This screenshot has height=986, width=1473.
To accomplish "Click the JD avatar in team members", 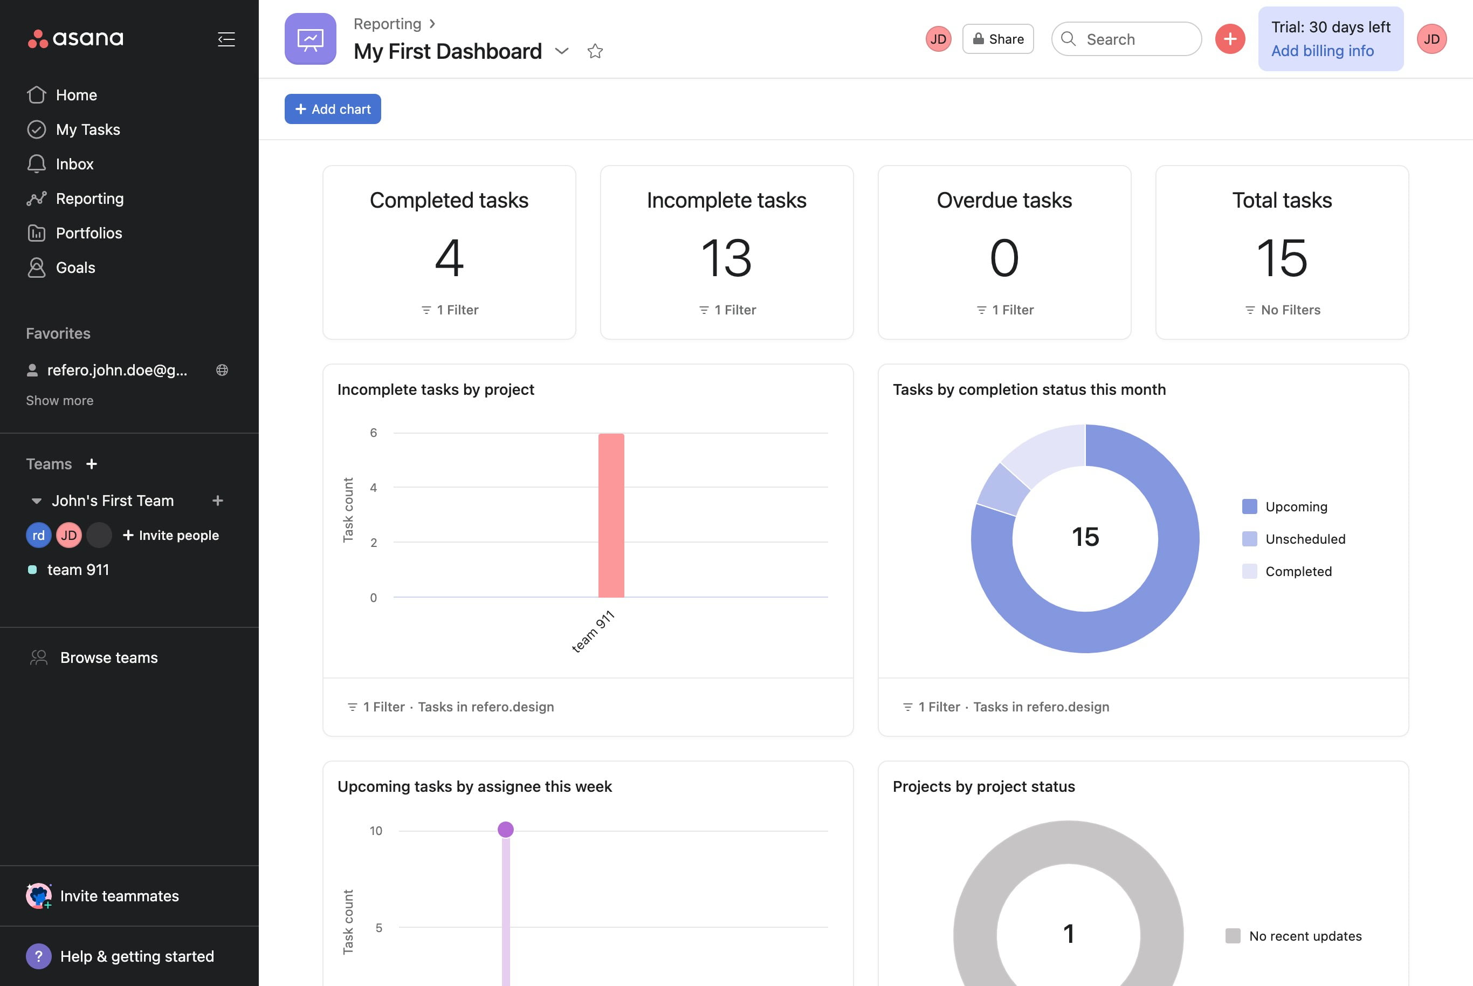I will (x=69, y=535).
